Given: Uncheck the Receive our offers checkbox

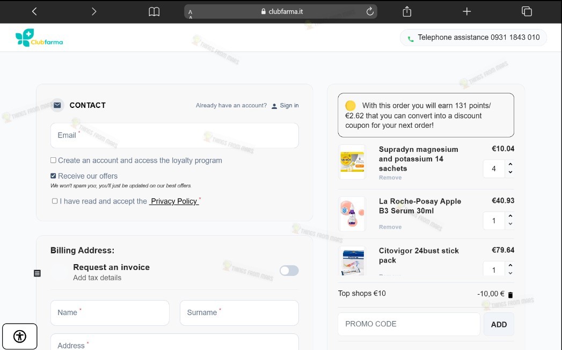Looking at the screenshot, I should [53, 176].
